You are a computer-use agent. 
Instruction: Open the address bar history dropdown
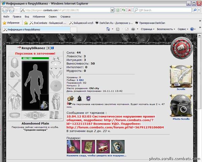click(112, 10)
